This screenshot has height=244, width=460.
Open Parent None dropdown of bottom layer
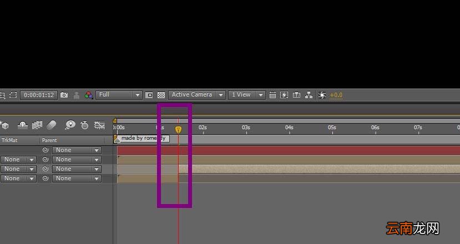pos(77,179)
